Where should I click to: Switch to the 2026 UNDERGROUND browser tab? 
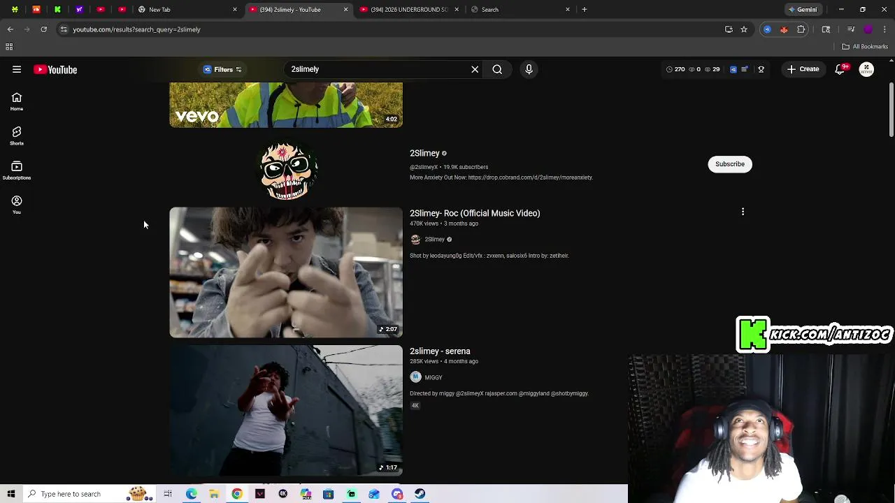tap(409, 10)
